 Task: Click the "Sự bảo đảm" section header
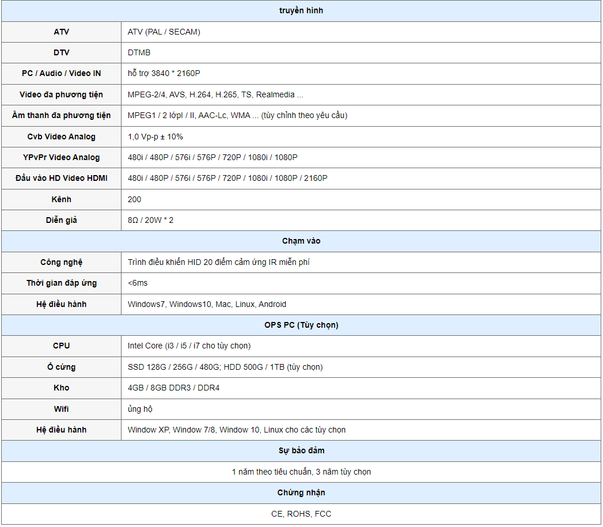pos(301,450)
